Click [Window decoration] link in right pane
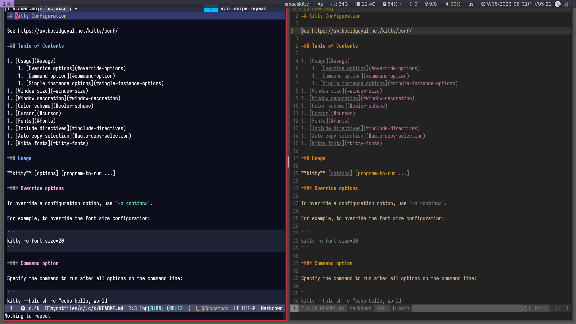The image size is (576, 324). tap(335, 98)
